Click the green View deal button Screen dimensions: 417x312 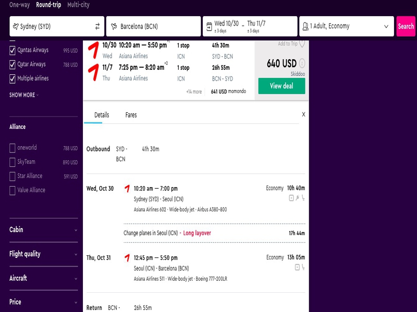(x=281, y=86)
